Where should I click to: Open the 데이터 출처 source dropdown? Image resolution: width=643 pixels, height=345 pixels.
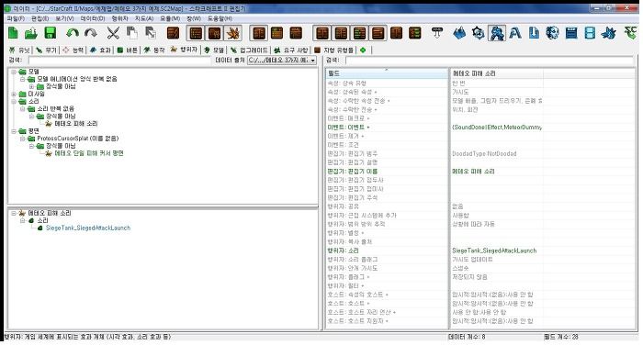282,61
